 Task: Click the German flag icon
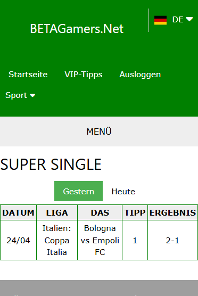pyautogui.click(x=160, y=20)
